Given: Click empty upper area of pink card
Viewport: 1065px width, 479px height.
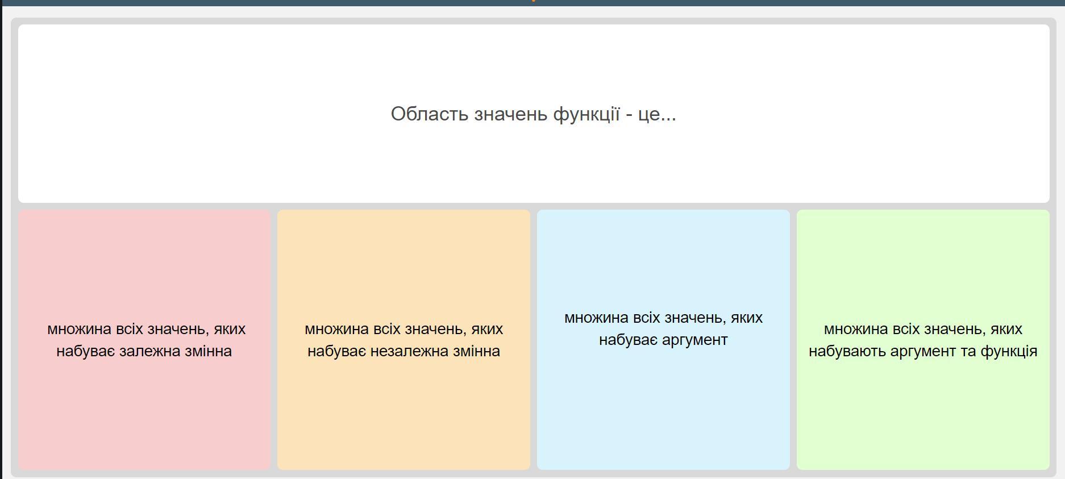Looking at the screenshot, I should [144, 256].
